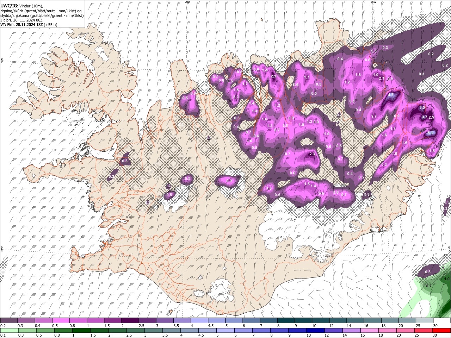This screenshot has width=451, height=338.
Task: Click the 4.7 snowfall value on map
Action: coord(390,95)
